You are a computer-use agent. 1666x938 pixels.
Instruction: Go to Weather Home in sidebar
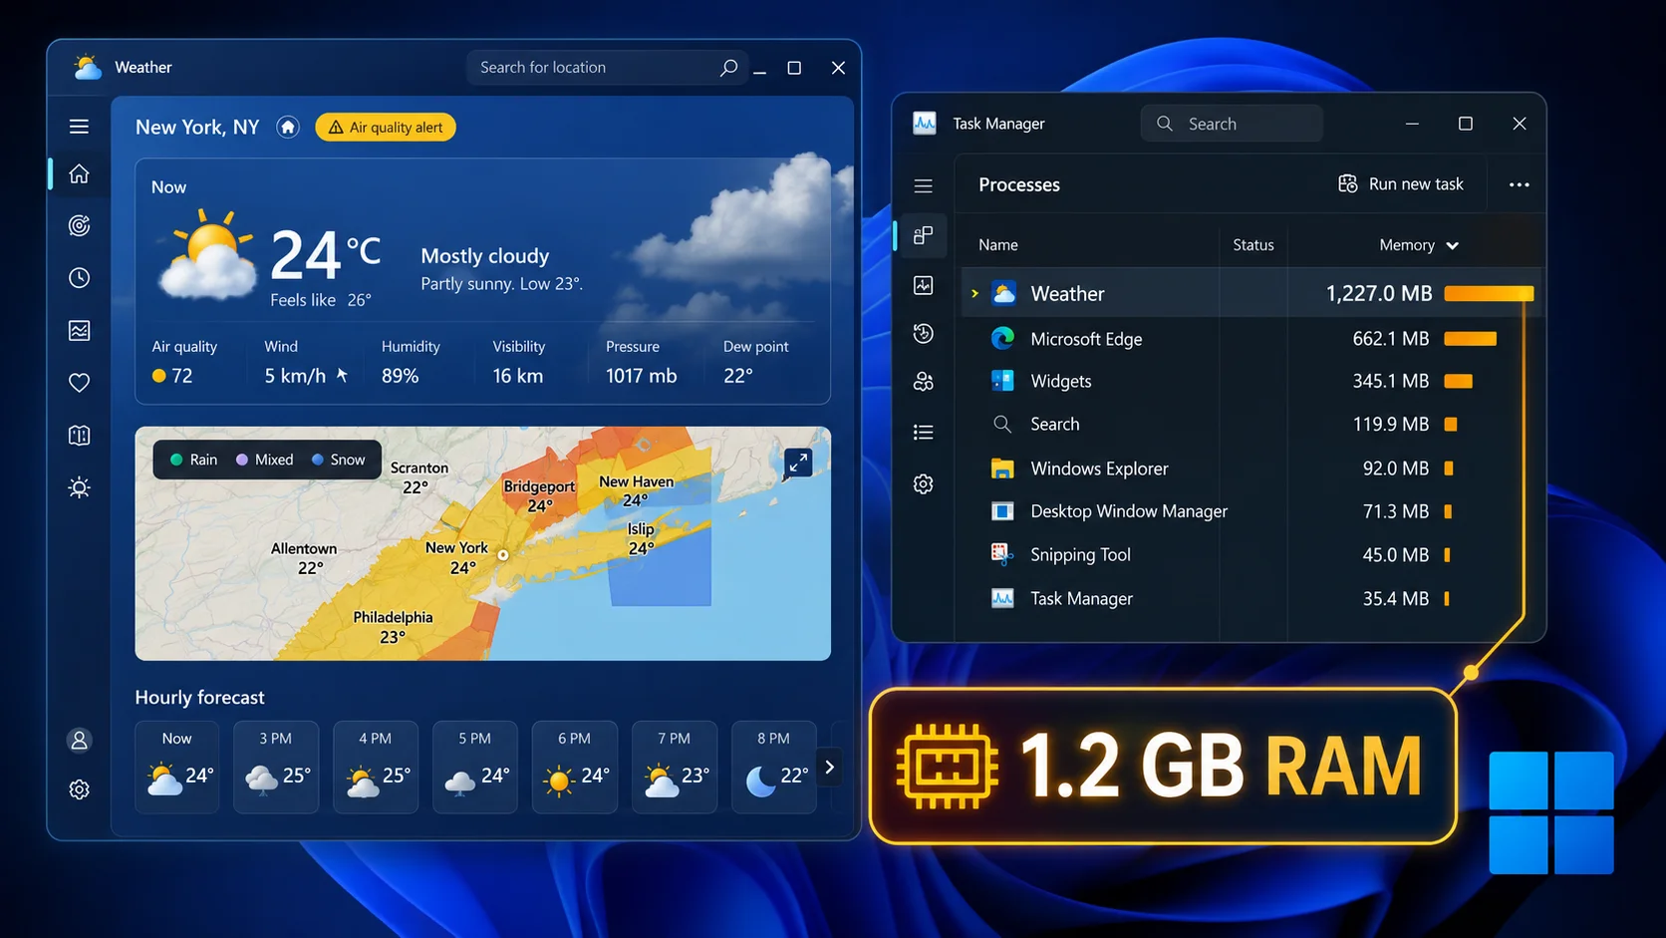point(79,173)
